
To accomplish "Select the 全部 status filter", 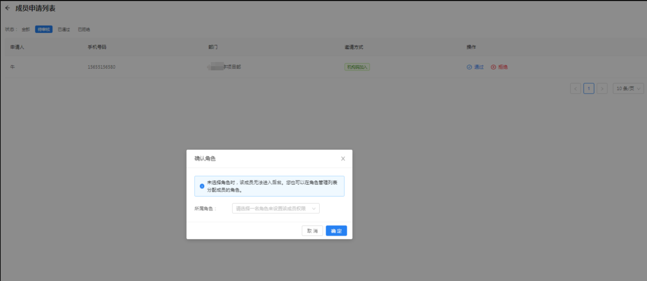I will [x=26, y=29].
